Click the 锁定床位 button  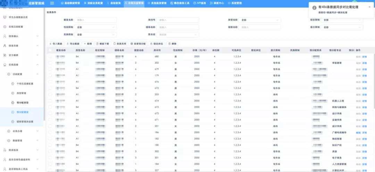[157, 44]
